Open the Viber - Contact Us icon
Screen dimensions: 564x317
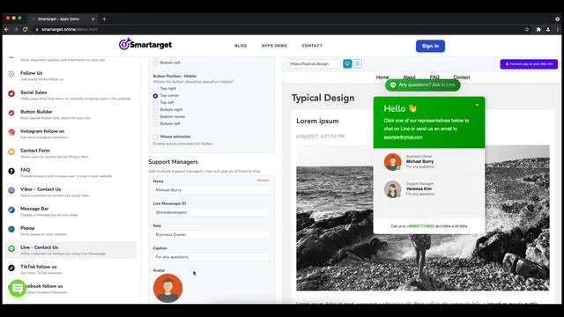point(11,190)
